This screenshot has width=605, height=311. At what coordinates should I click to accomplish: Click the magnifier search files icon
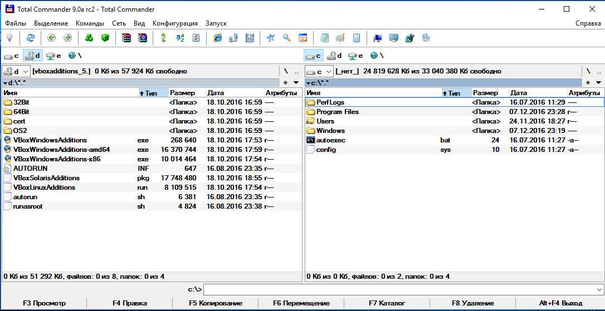point(287,38)
